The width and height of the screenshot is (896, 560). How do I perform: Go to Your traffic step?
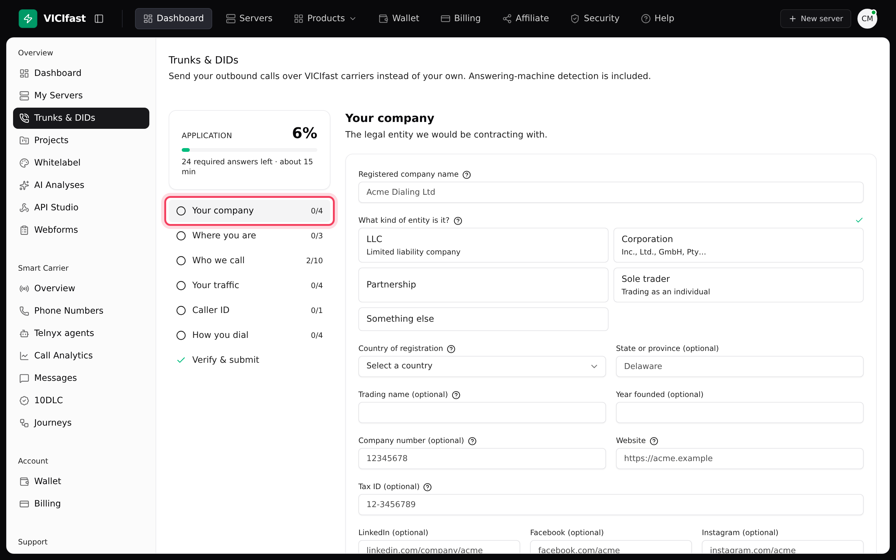(x=249, y=285)
